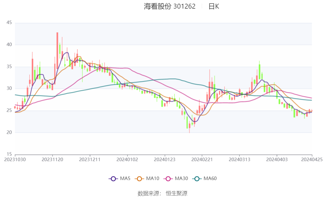Click the teal MA60 legend circle icon

click(x=197, y=179)
